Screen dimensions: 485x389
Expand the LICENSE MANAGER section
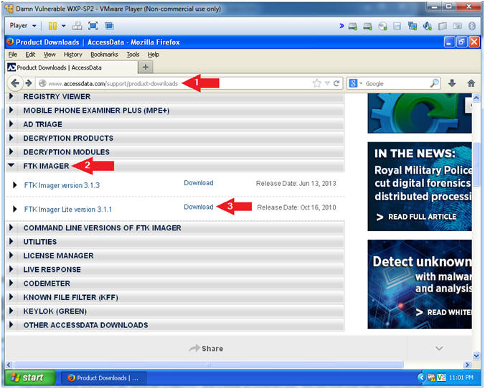tap(175, 256)
